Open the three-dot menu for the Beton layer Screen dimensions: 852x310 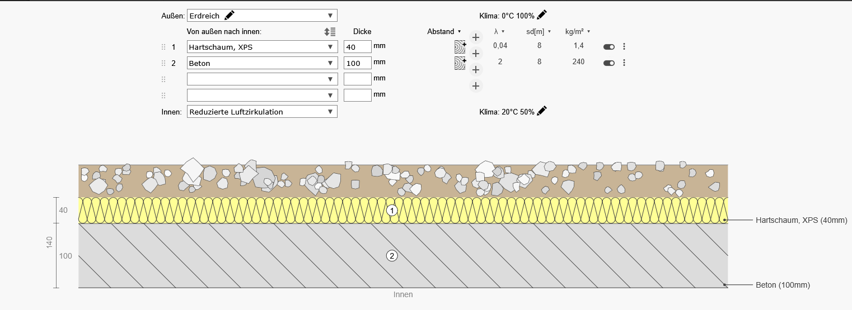[x=624, y=63]
